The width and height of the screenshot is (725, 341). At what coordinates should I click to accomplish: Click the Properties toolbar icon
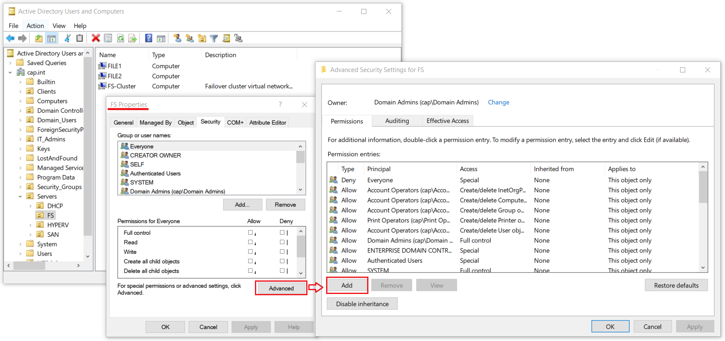108,39
